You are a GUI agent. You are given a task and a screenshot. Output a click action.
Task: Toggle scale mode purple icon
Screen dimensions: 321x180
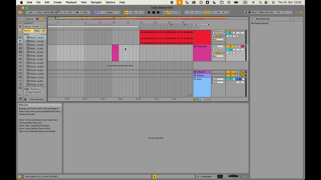pos(96,12)
